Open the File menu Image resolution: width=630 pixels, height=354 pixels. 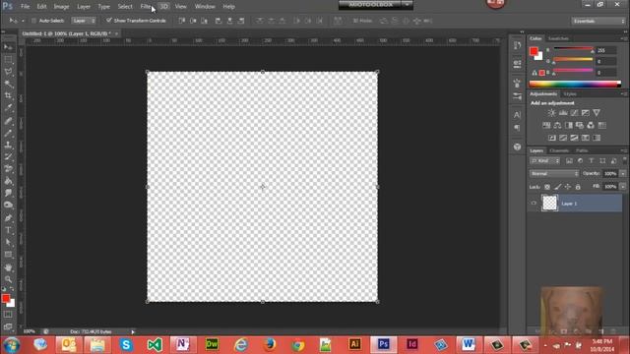[25, 7]
